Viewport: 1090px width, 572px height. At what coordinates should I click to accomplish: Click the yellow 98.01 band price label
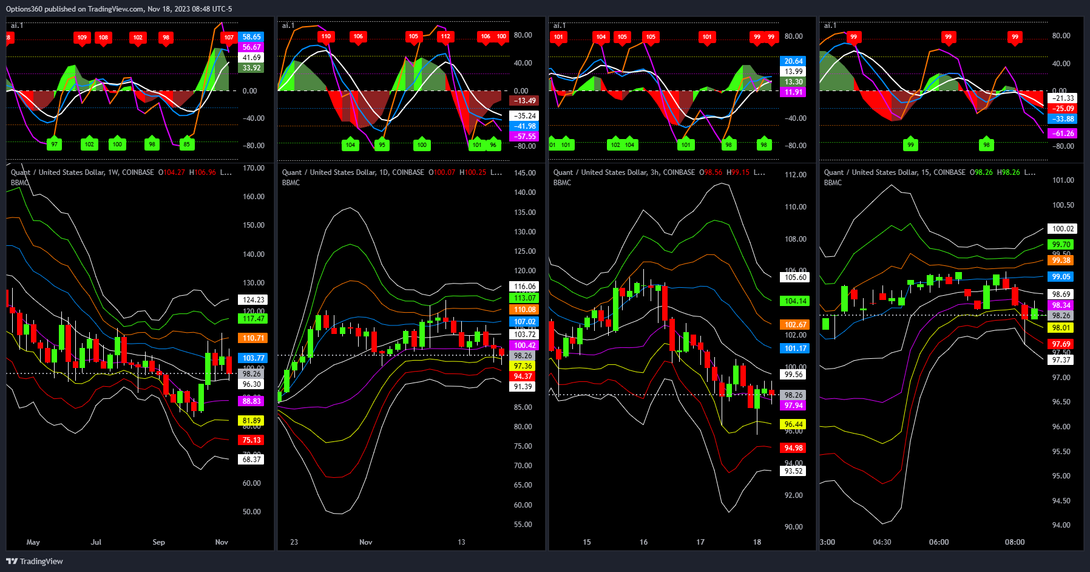pyautogui.click(x=1061, y=328)
